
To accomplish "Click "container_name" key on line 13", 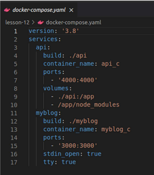I will pyautogui.click(x=69, y=129).
